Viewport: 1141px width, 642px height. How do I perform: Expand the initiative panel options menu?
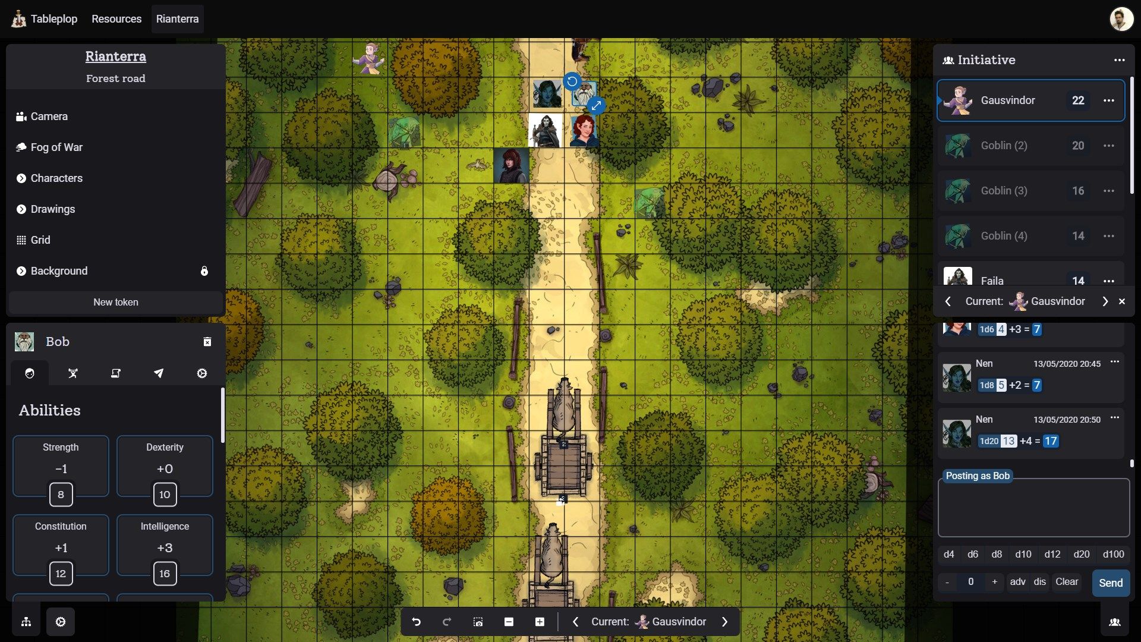[1118, 59]
